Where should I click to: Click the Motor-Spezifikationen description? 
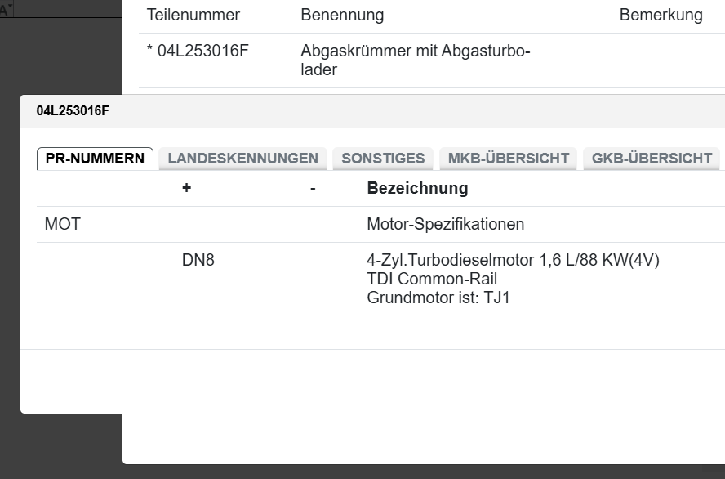pos(445,224)
